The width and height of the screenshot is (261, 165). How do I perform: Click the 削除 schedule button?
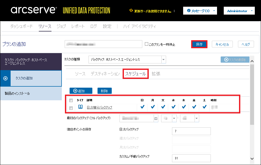click(105, 91)
